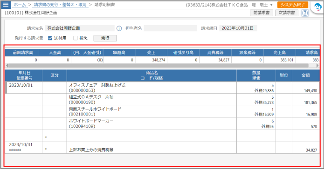Select the (内、入金値引) column header
Image resolution: width=324 pixels, height=169 pixels.
[x=87, y=53]
